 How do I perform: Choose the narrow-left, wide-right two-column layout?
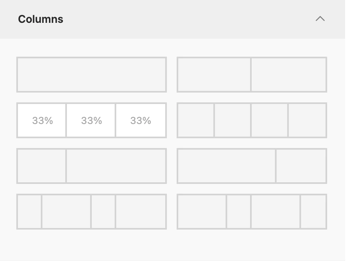pos(91,166)
